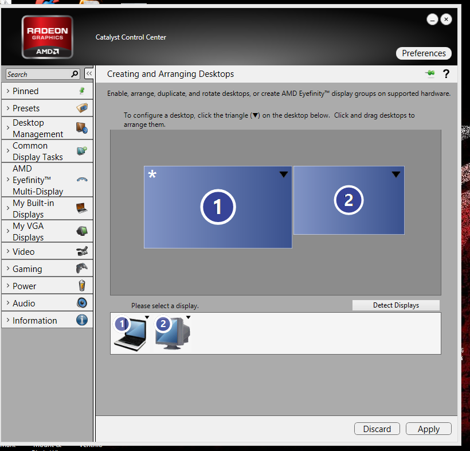Screen dimensions: 470x451
Task: Click the Power battery icon
Action: (x=82, y=285)
